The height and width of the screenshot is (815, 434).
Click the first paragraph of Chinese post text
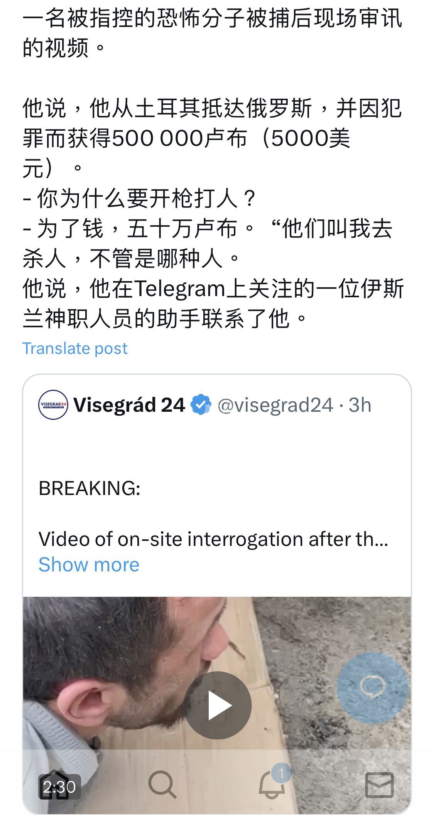213,33
